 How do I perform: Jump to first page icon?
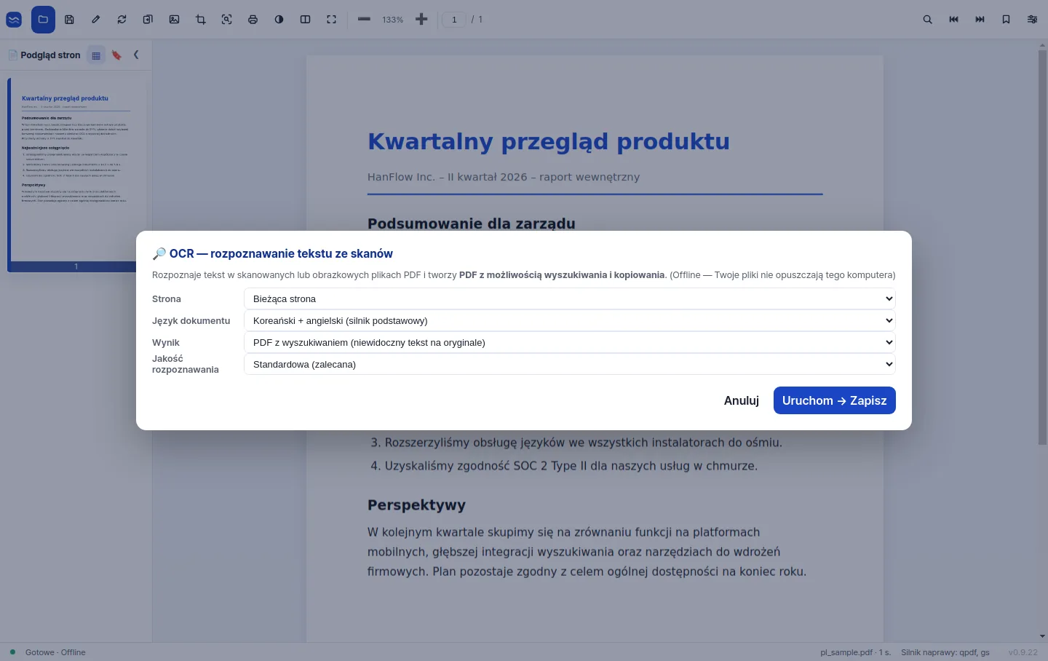[x=953, y=20]
